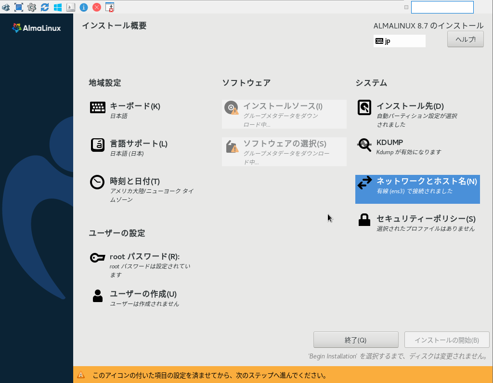The height and width of the screenshot is (383, 493).
Task: Click the 'Begin Installation' disk notice text
Action: click(398, 356)
